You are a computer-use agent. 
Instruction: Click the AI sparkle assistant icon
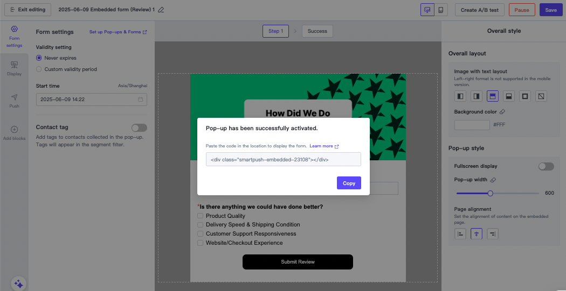(18, 283)
